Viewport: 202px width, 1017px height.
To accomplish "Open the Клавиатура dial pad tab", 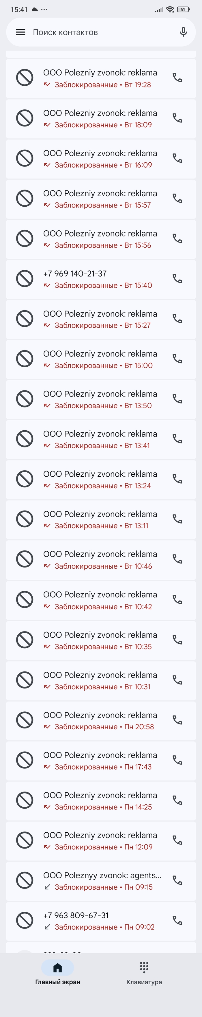I will point(144,973).
